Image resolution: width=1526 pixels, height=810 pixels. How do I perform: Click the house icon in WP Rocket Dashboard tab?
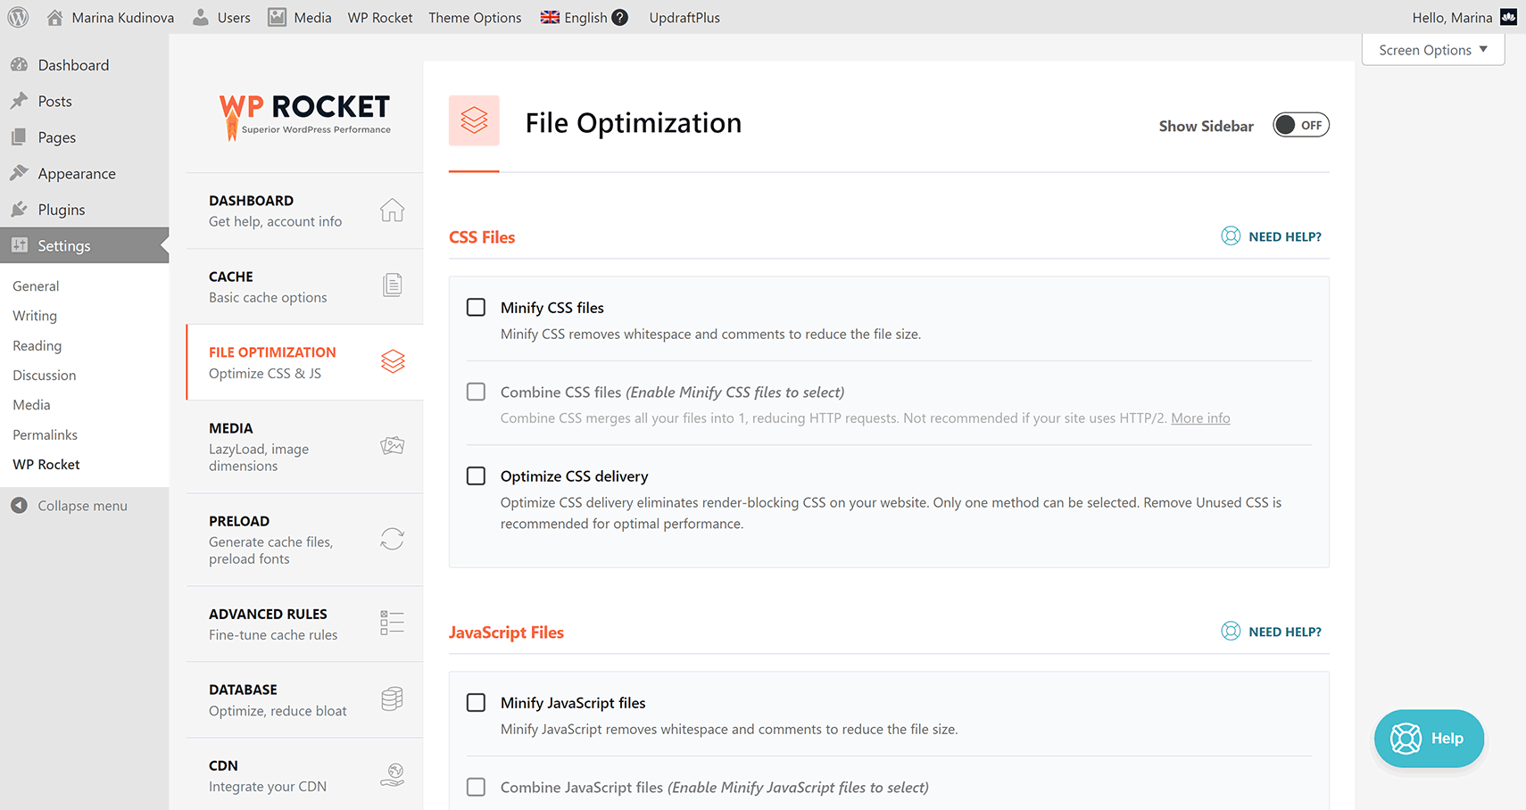(x=392, y=210)
